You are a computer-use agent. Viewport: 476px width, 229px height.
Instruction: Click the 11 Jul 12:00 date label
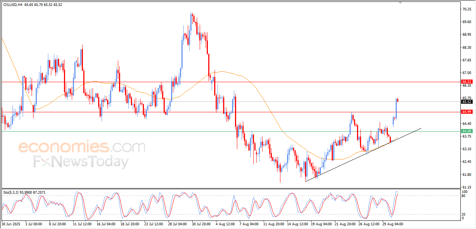82,225
